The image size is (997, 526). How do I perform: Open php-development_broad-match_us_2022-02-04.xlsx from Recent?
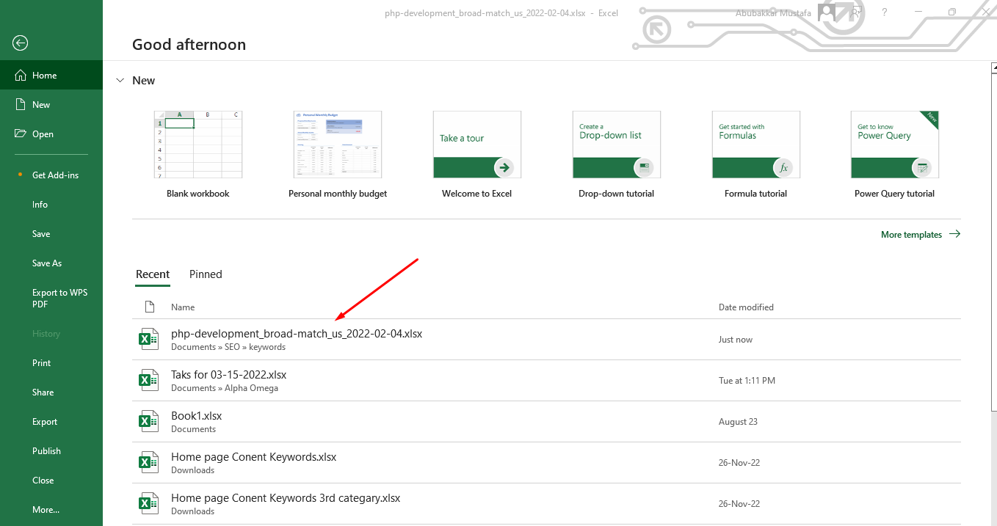coord(297,333)
